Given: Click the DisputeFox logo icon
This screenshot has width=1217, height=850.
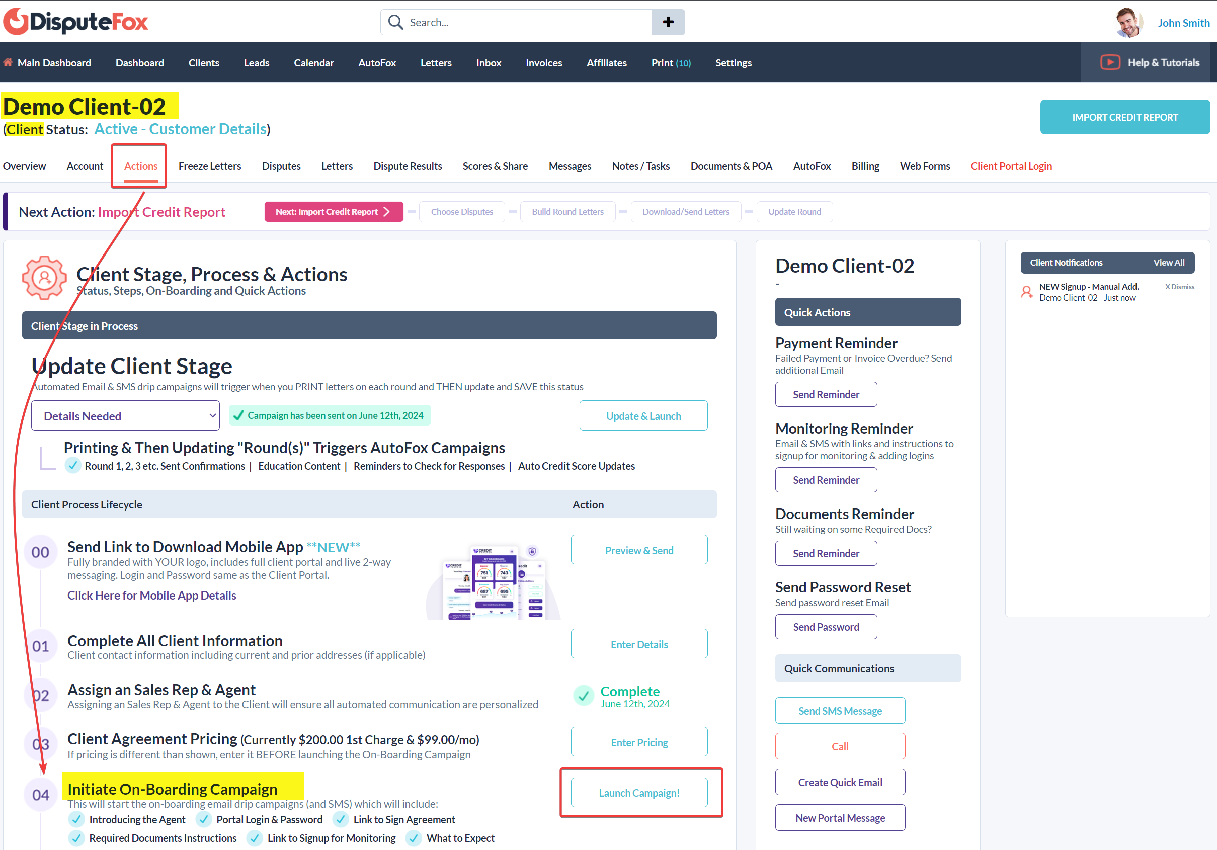Looking at the screenshot, I should 16,22.
